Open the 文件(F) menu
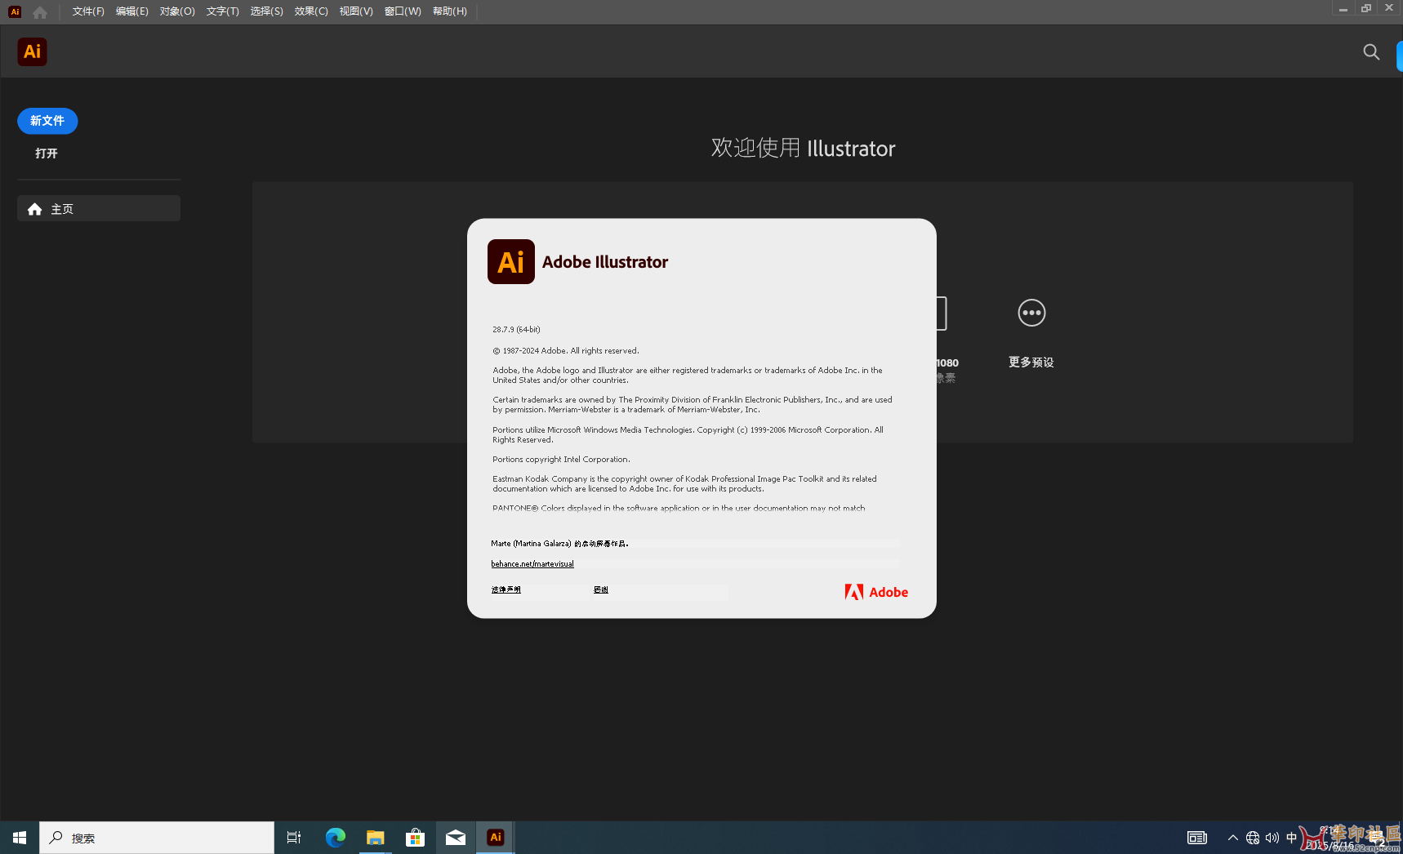 pos(88,11)
